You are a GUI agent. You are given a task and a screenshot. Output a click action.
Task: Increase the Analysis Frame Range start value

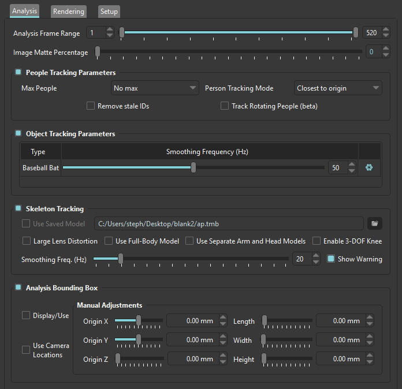click(110, 31)
